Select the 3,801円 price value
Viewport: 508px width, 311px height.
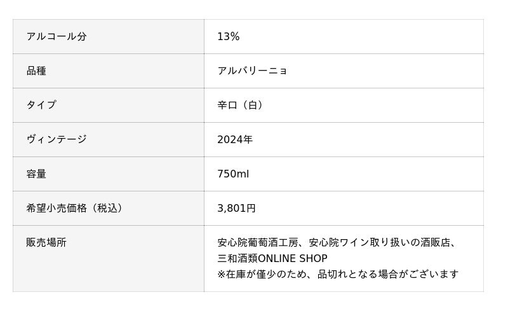pyautogui.click(x=236, y=209)
